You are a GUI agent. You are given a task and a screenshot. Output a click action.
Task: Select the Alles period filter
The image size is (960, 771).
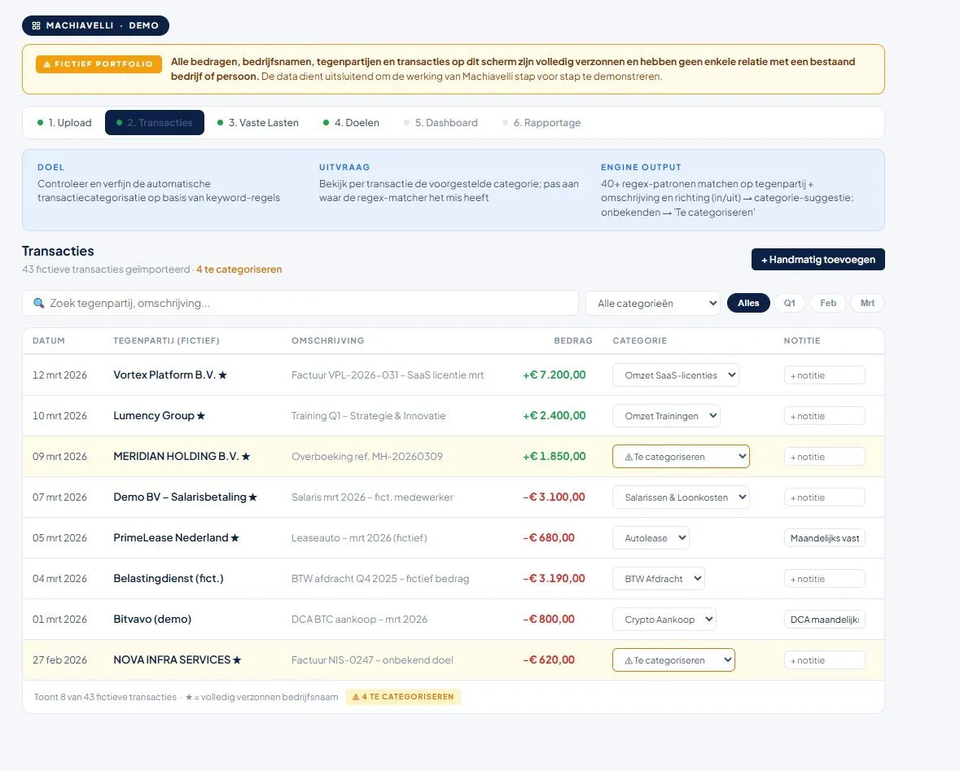[x=748, y=303]
